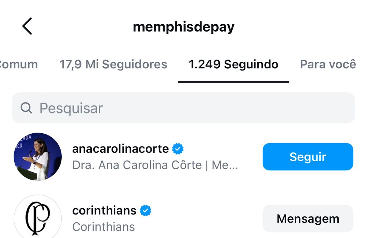Open the Para você tab
The height and width of the screenshot is (238, 367).
(328, 64)
